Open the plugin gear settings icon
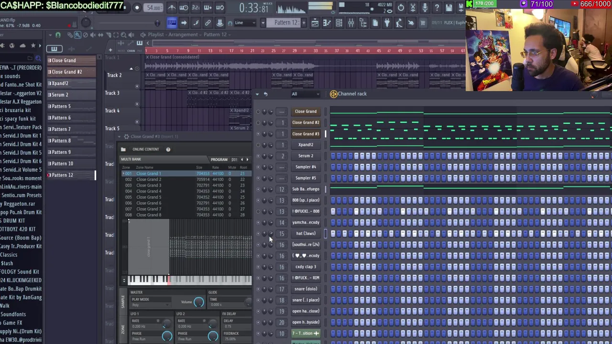The height and width of the screenshot is (344, 612). click(x=126, y=137)
